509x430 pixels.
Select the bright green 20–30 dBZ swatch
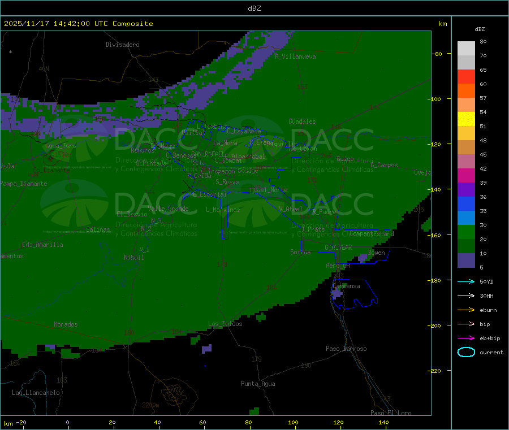click(466, 232)
